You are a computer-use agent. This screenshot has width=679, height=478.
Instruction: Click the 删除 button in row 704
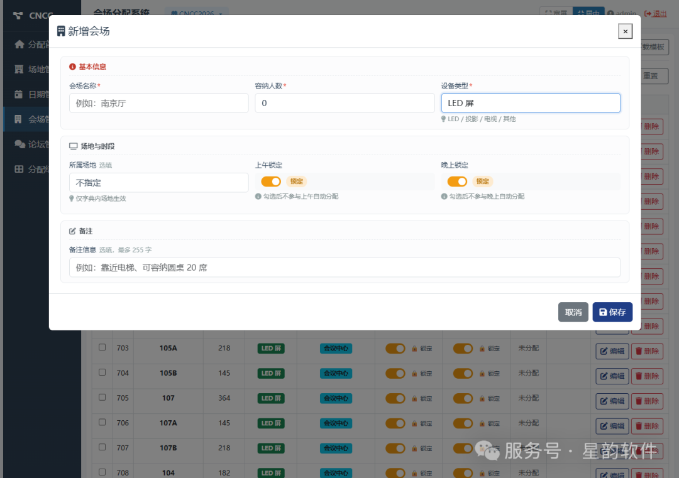(647, 376)
